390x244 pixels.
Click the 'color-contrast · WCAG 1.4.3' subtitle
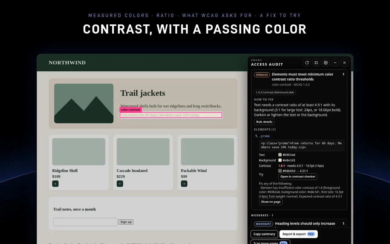tap(291, 84)
